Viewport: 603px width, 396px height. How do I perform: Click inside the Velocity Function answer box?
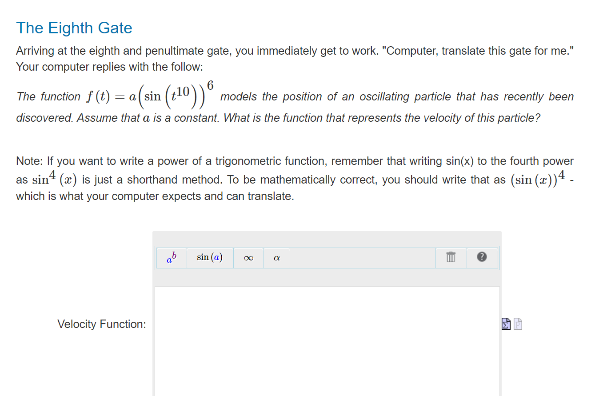click(x=327, y=338)
